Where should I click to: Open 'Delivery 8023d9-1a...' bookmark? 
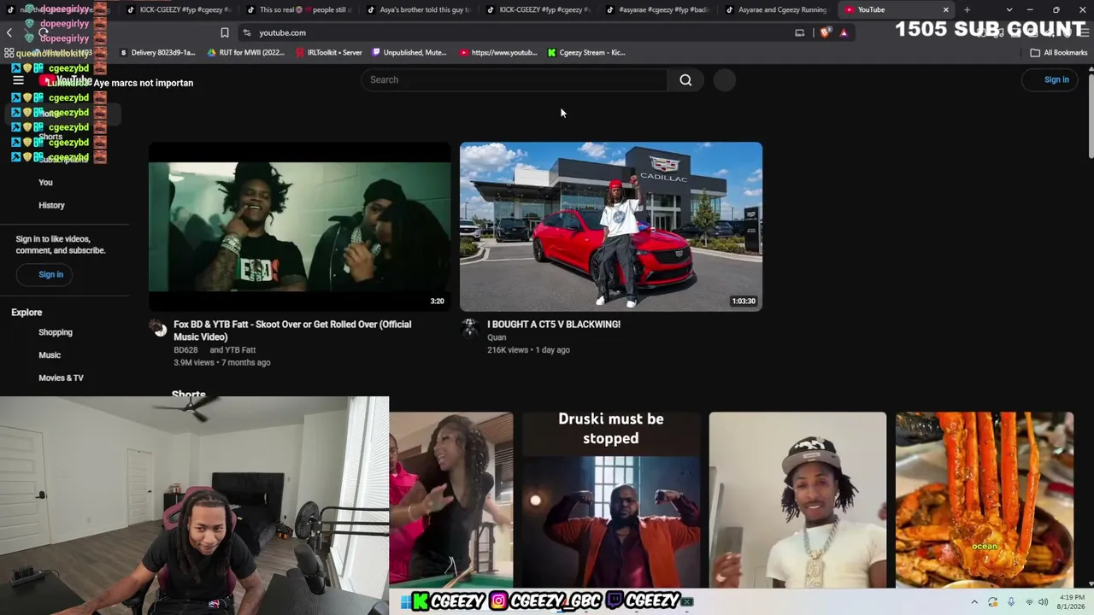coord(156,52)
